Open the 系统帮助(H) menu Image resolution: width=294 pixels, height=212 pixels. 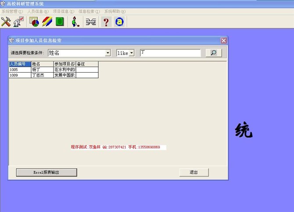pos(115,11)
